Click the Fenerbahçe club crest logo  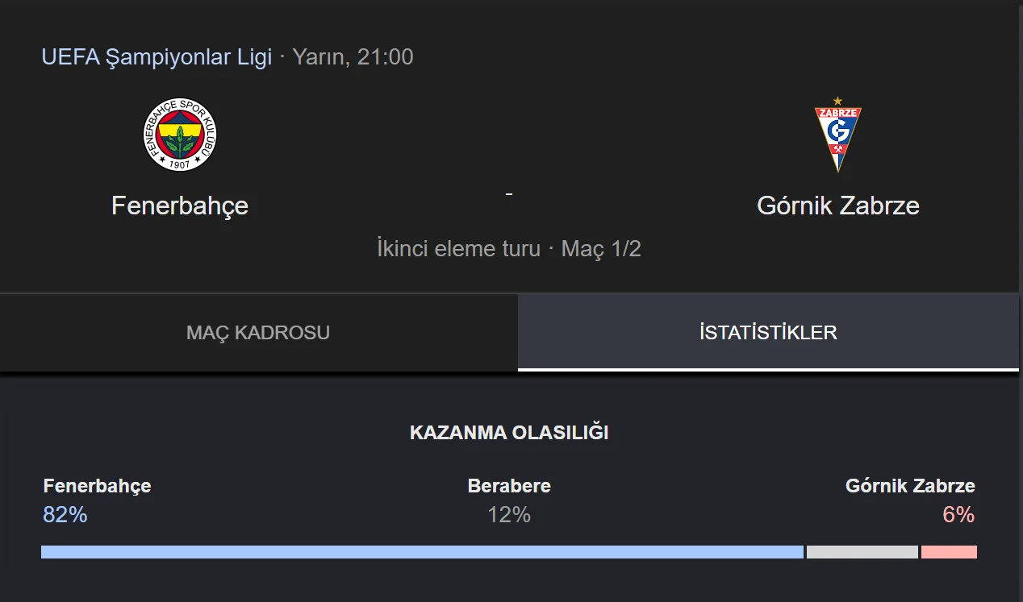pos(180,135)
